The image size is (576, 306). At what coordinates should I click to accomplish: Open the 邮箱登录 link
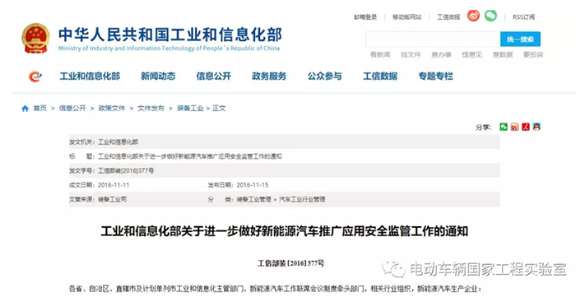point(365,17)
